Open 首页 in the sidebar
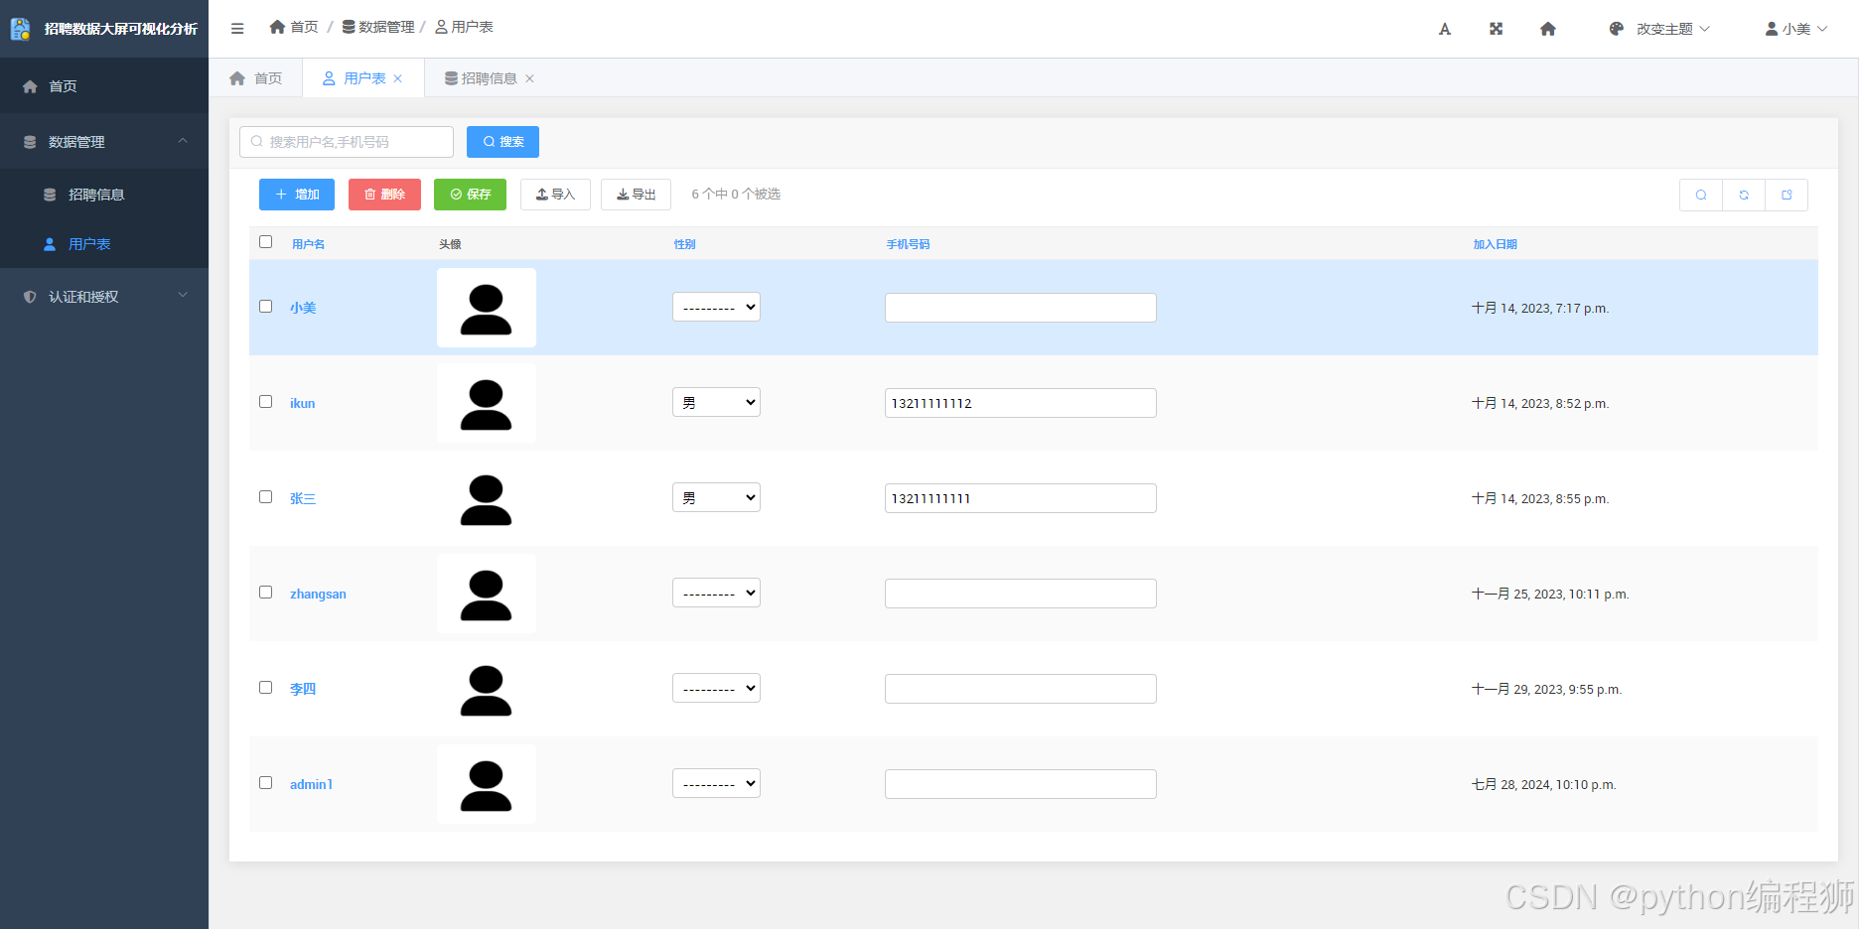The image size is (1859, 929). point(104,86)
